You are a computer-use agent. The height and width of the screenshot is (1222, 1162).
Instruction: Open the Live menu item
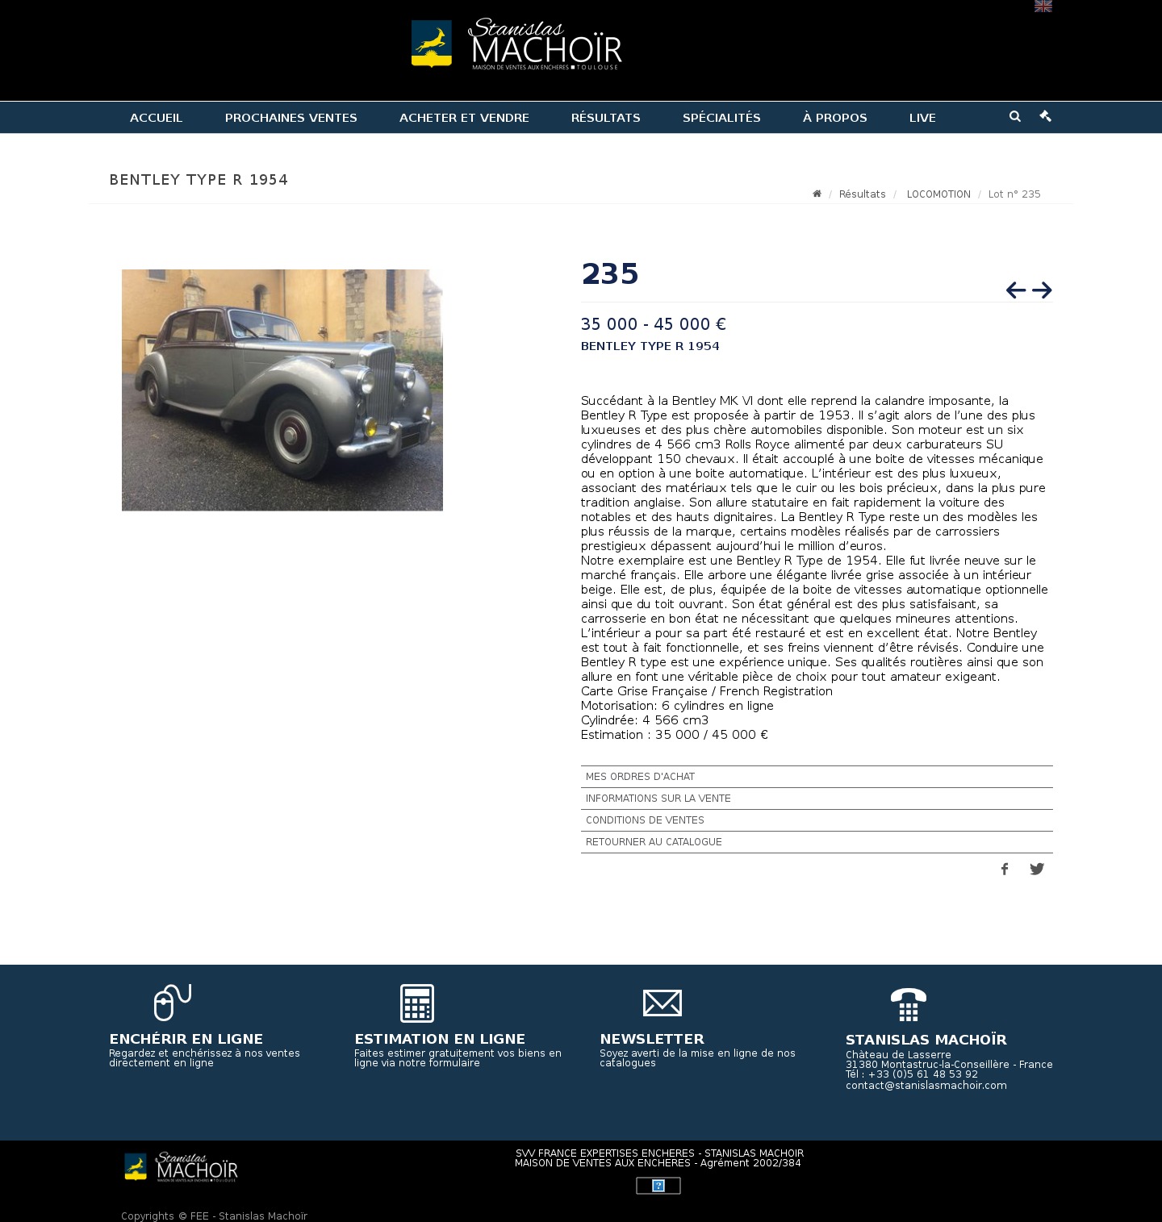coord(922,118)
